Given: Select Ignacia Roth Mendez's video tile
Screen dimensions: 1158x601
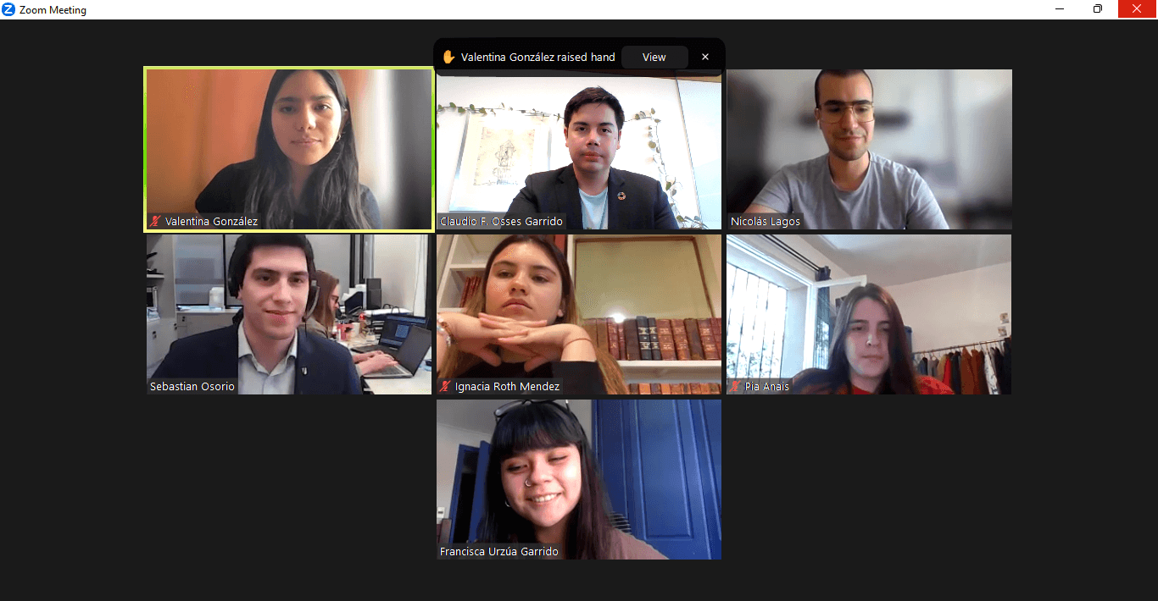Looking at the screenshot, I should tap(579, 314).
